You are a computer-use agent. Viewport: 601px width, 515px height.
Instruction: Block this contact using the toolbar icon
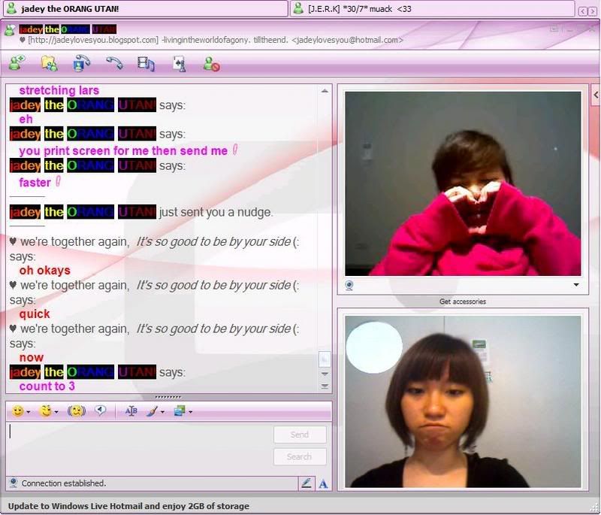click(212, 65)
